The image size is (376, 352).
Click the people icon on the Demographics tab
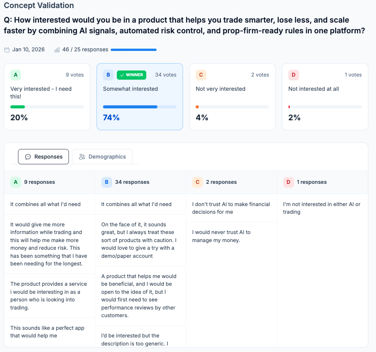point(82,156)
